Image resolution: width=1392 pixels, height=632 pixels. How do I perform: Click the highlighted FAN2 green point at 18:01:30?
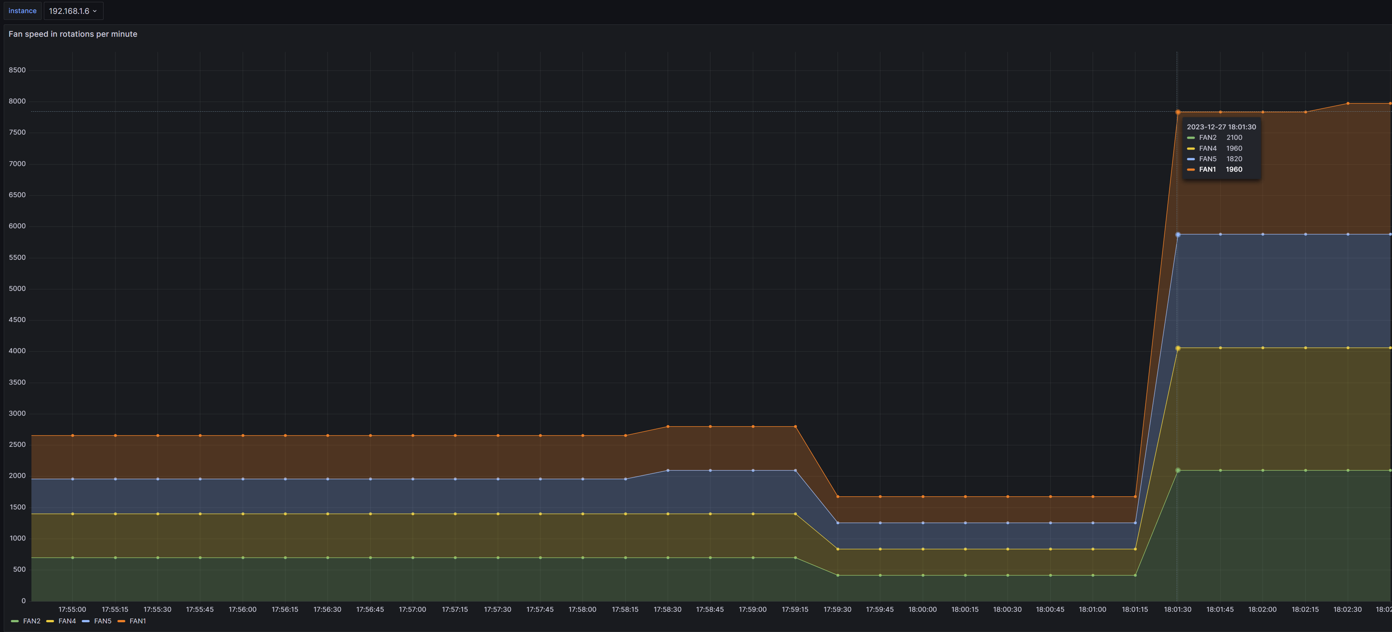pos(1177,470)
